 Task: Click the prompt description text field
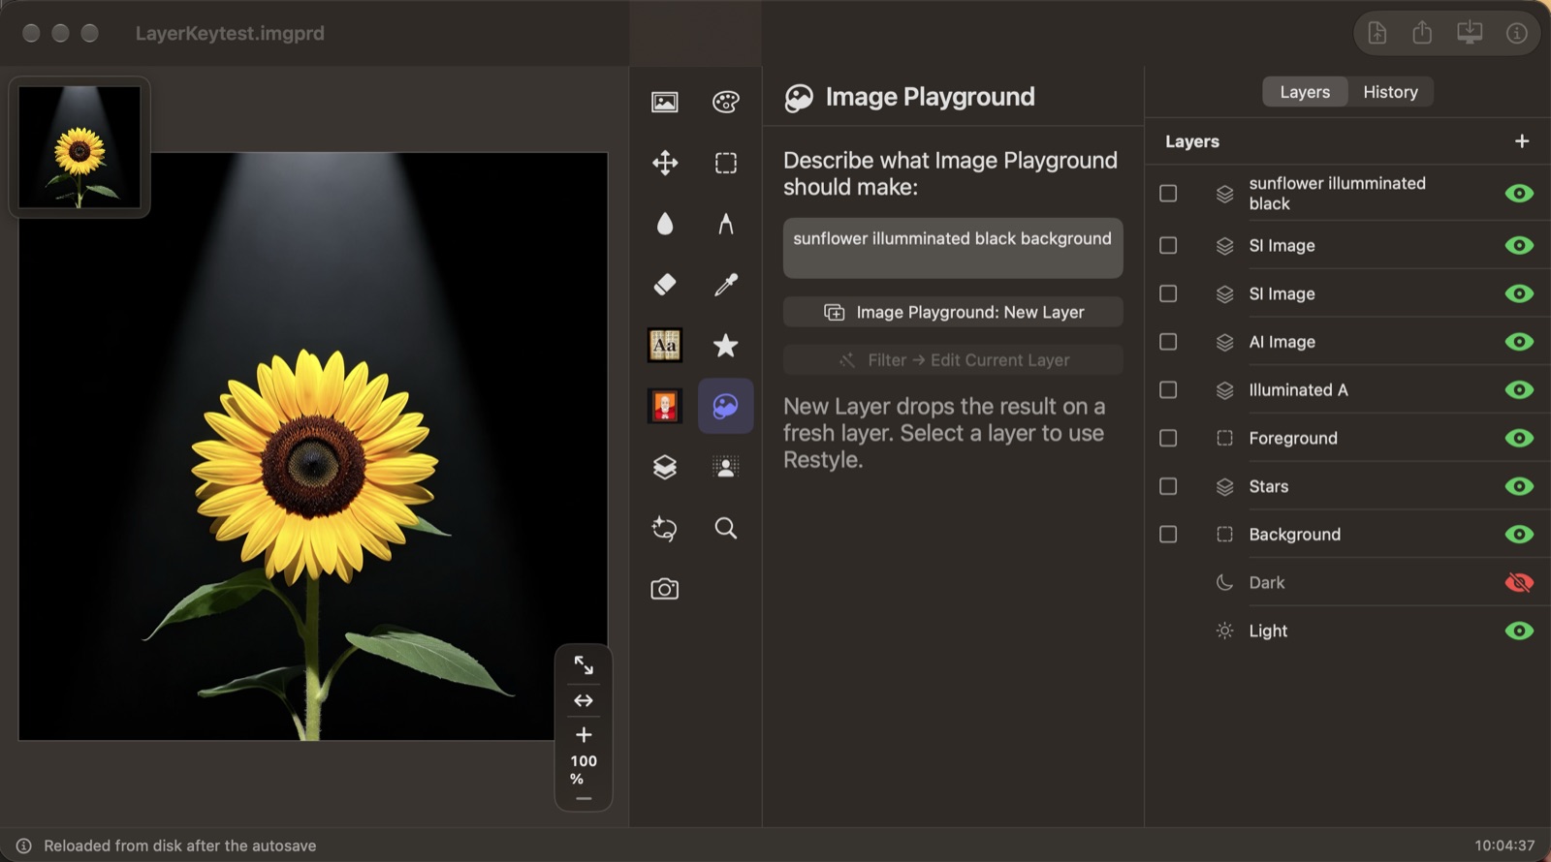[953, 248]
